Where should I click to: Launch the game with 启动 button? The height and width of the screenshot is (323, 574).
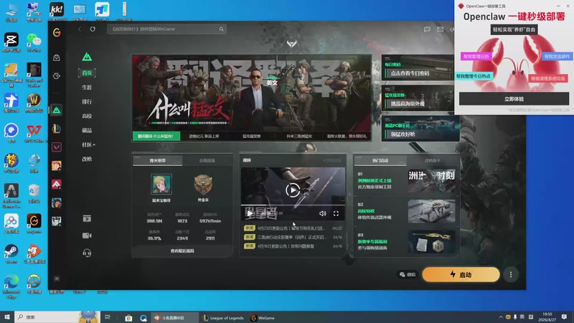(x=461, y=275)
